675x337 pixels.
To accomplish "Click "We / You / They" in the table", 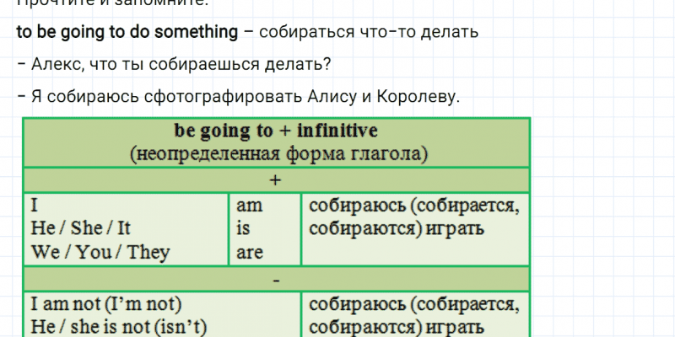I will click(100, 251).
